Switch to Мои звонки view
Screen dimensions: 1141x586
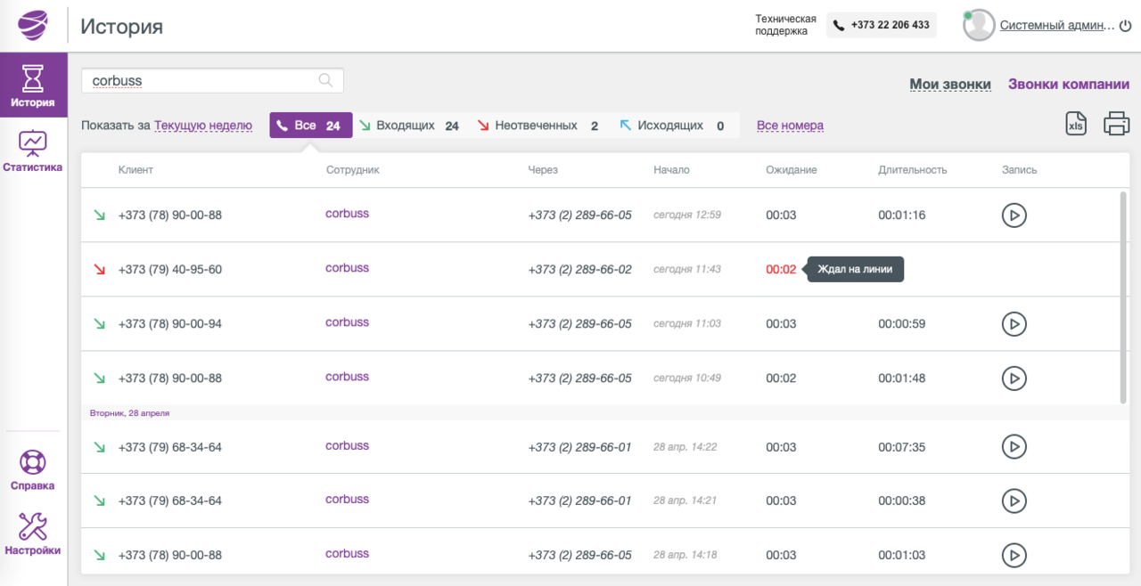950,85
